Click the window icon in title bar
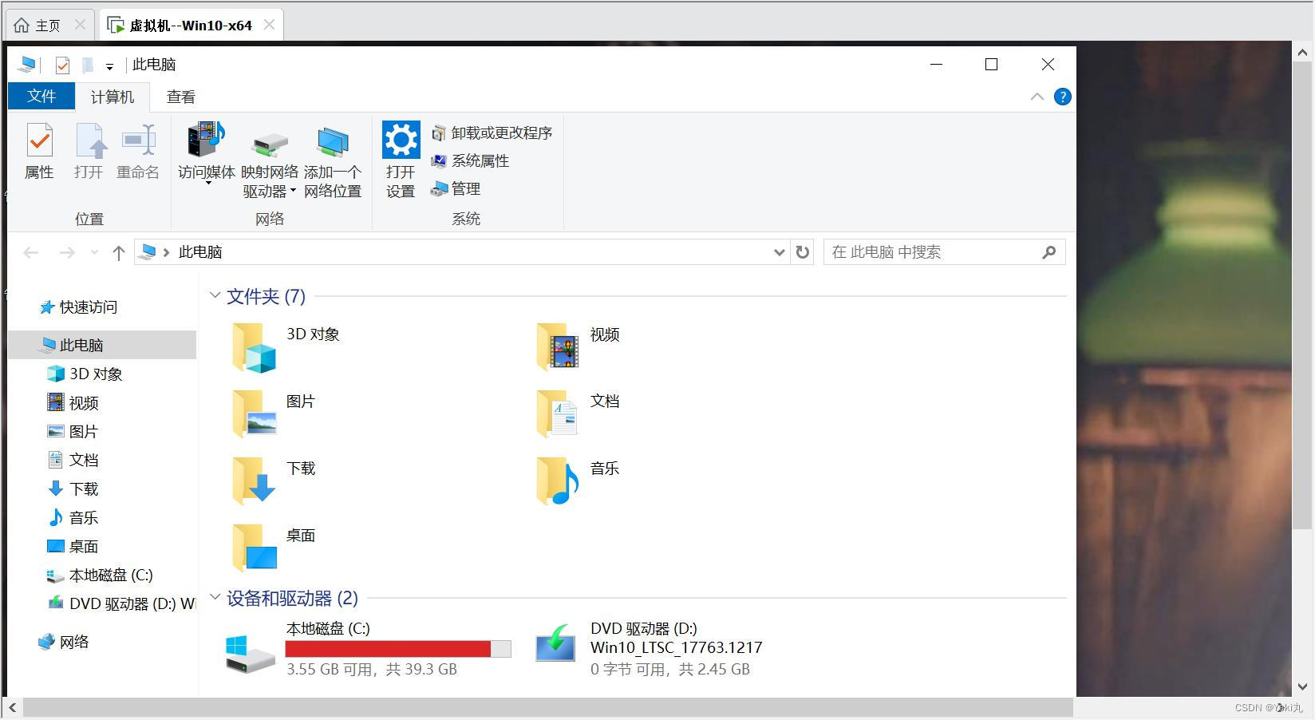Screen dimensions: 1315x720 point(27,65)
